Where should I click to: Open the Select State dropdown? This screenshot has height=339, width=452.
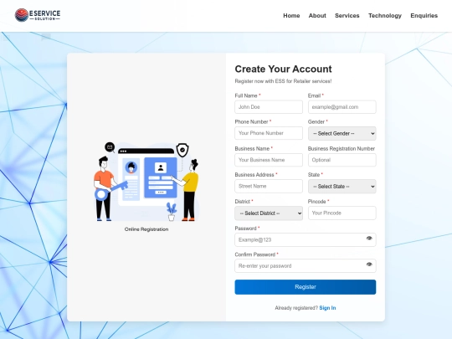tap(342, 187)
